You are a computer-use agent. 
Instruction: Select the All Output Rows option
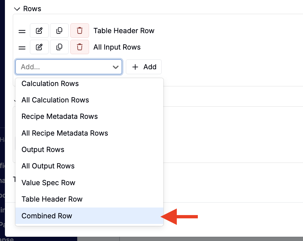48,166
